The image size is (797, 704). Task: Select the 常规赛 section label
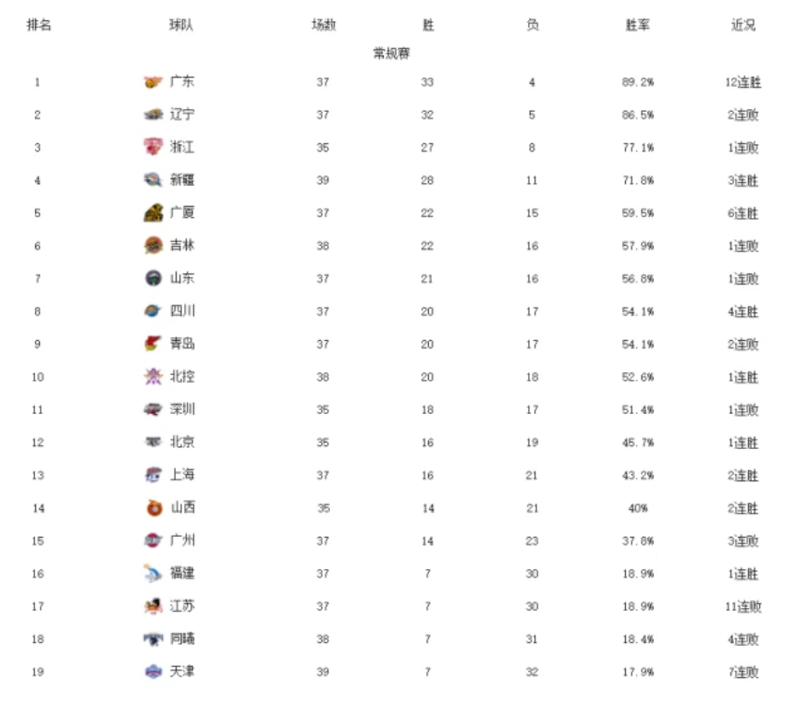coord(391,54)
